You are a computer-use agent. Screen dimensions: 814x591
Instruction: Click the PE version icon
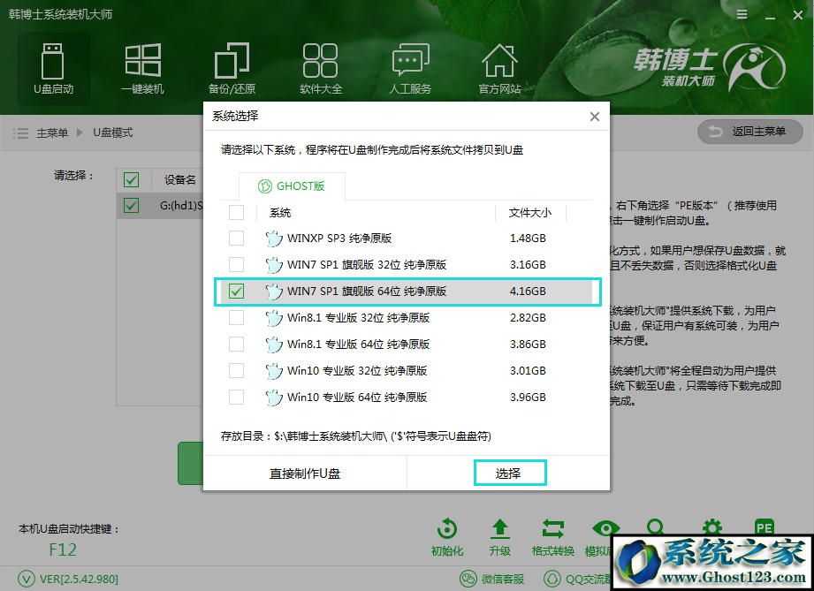(765, 527)
